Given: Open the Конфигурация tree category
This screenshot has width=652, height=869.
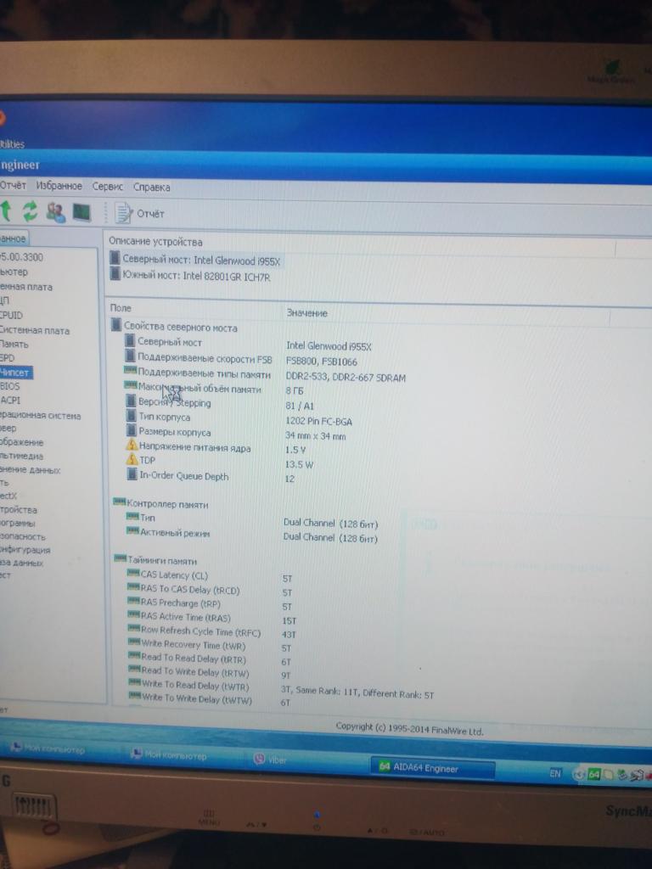Looking at the screenshot, I should [x=25, y=550].
